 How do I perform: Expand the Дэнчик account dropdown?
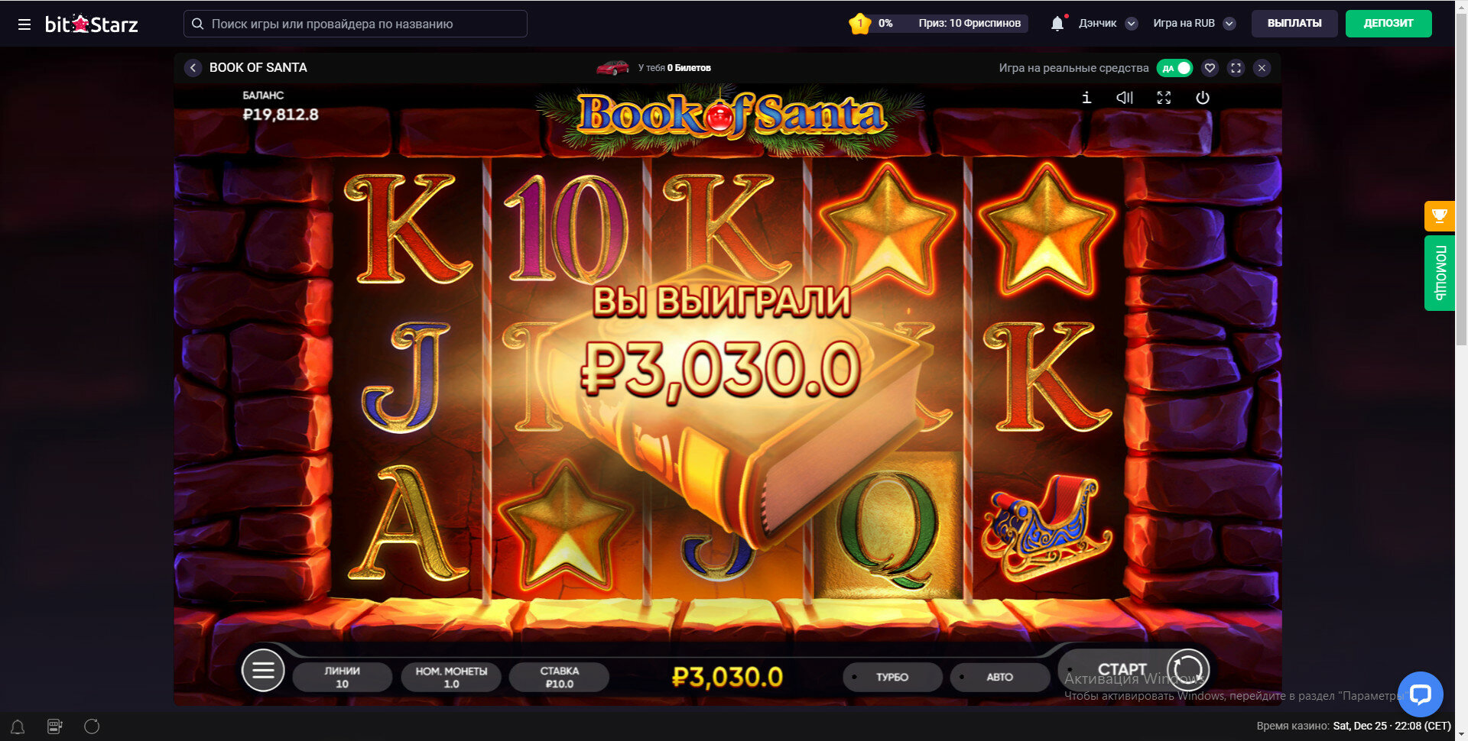point(1132,24)
